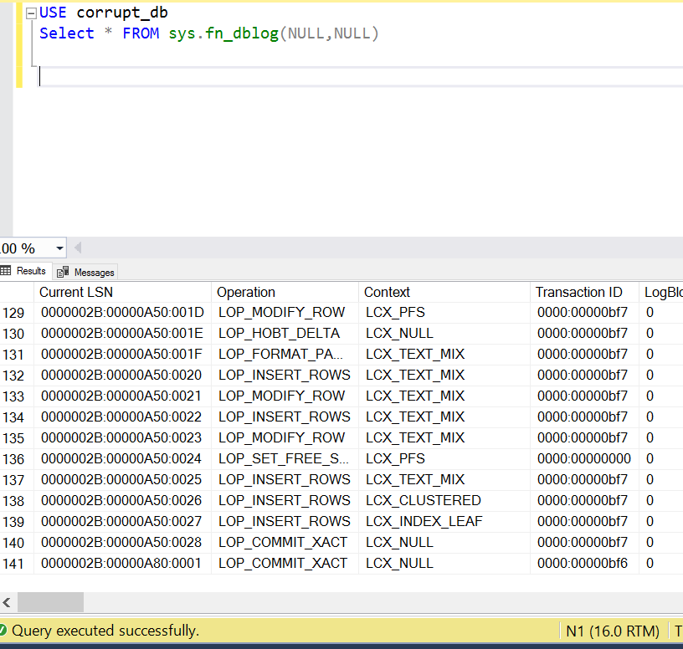Select LSN cell 0000002B:00000A50:001E
Screen dimensions: 683x649
pos(122,334)
